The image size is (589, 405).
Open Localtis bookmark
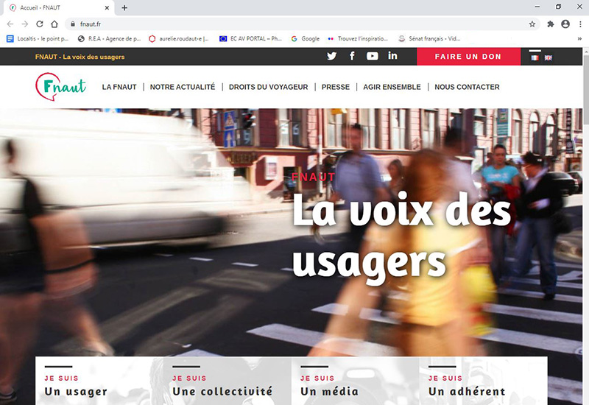coord(38,39)
